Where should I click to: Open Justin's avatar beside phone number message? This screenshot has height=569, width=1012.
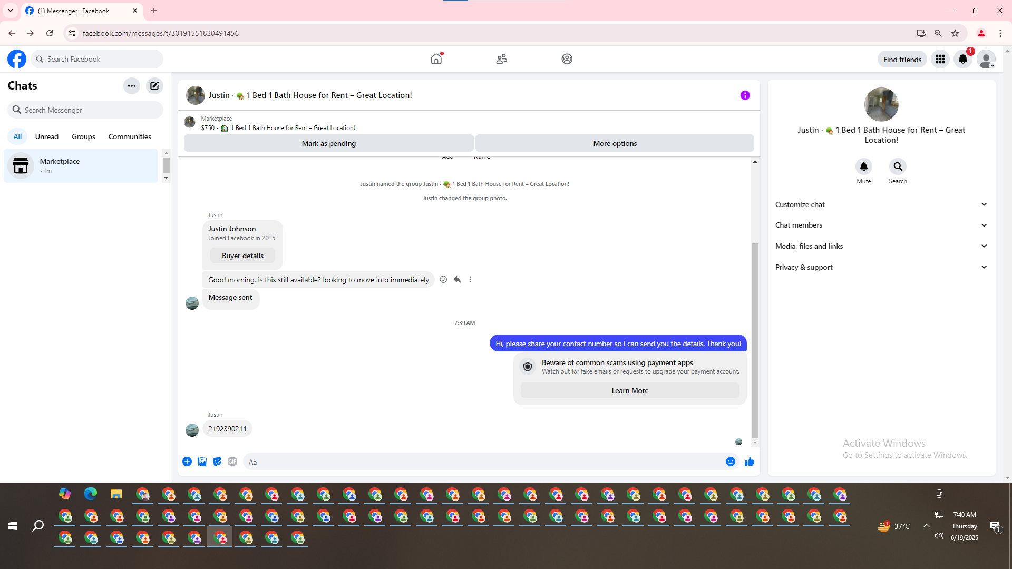pyautogui.click(x=192, y=430)
